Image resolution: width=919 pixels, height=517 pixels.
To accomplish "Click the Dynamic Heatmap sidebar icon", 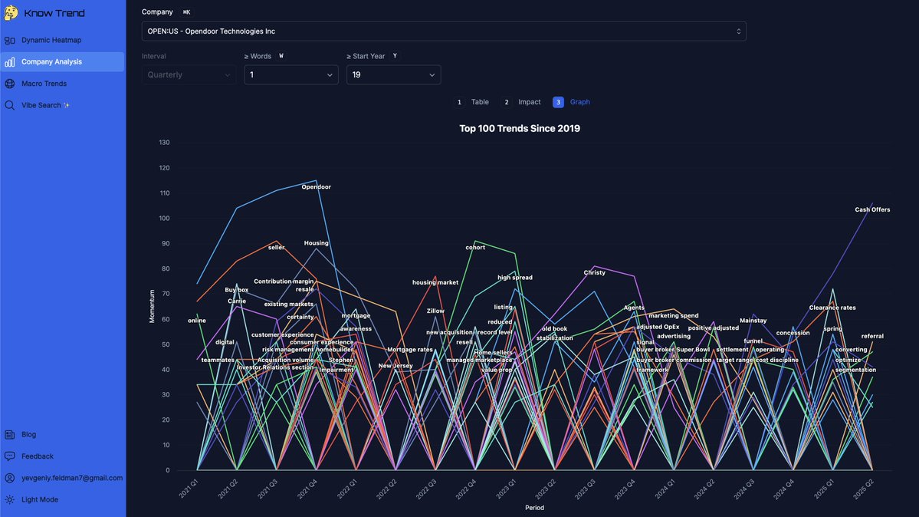I will 10,41.
